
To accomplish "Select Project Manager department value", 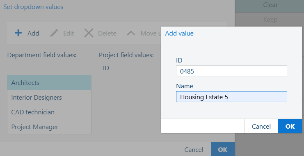I will click(x=49, y=127).
